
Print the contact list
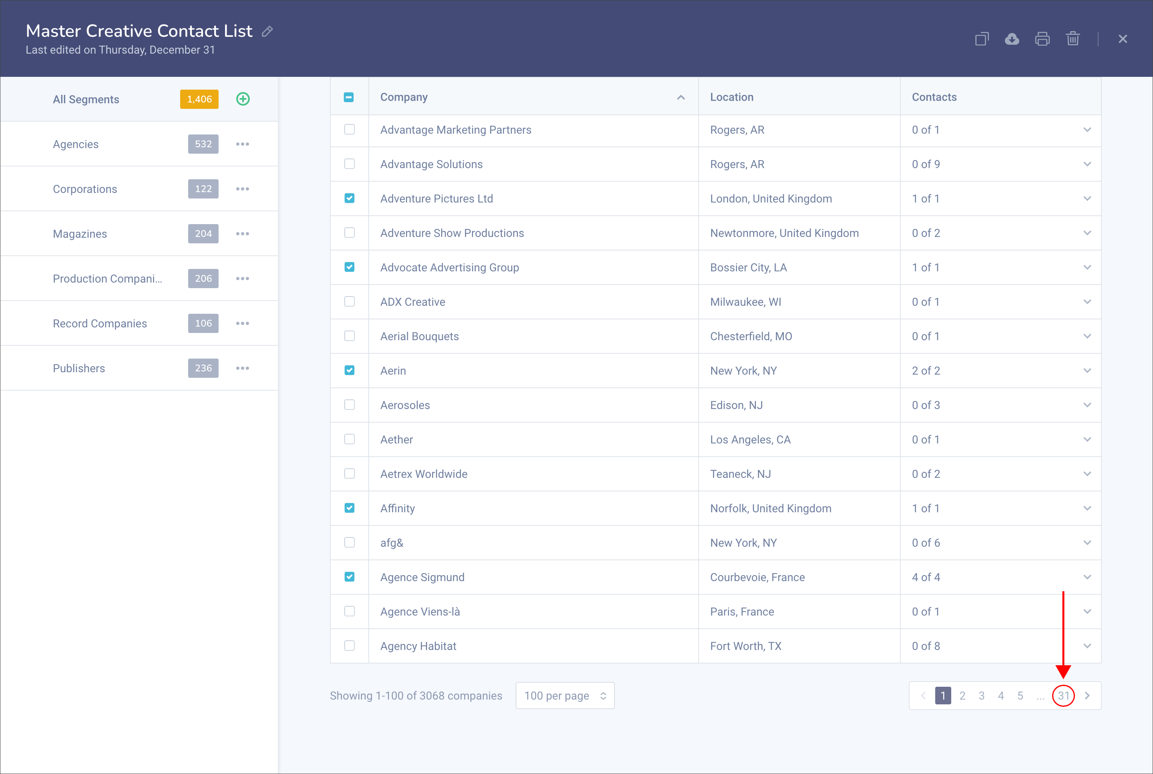point(1042,39)
